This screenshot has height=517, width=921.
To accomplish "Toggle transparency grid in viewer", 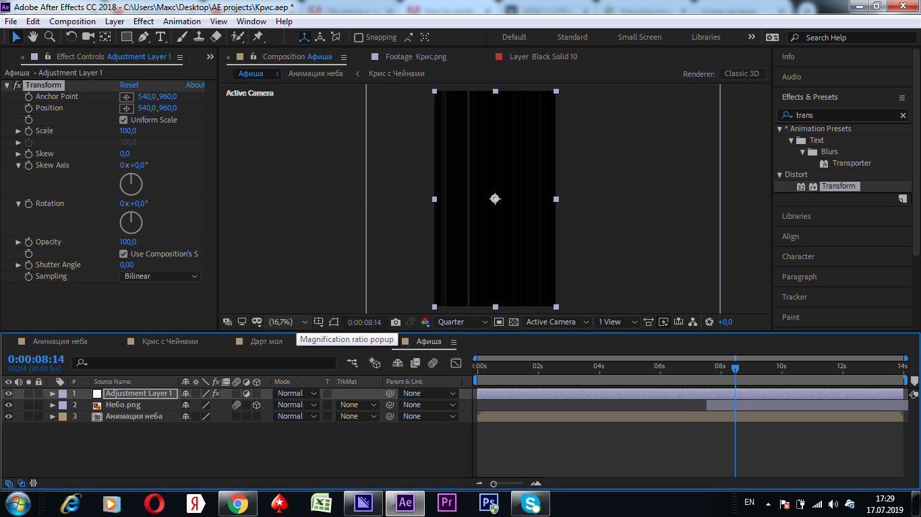I will (x=514, y=322).
